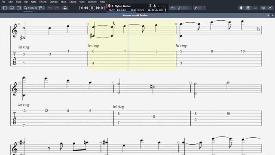
Task: Redo the last action
Action: coord(57,8)
